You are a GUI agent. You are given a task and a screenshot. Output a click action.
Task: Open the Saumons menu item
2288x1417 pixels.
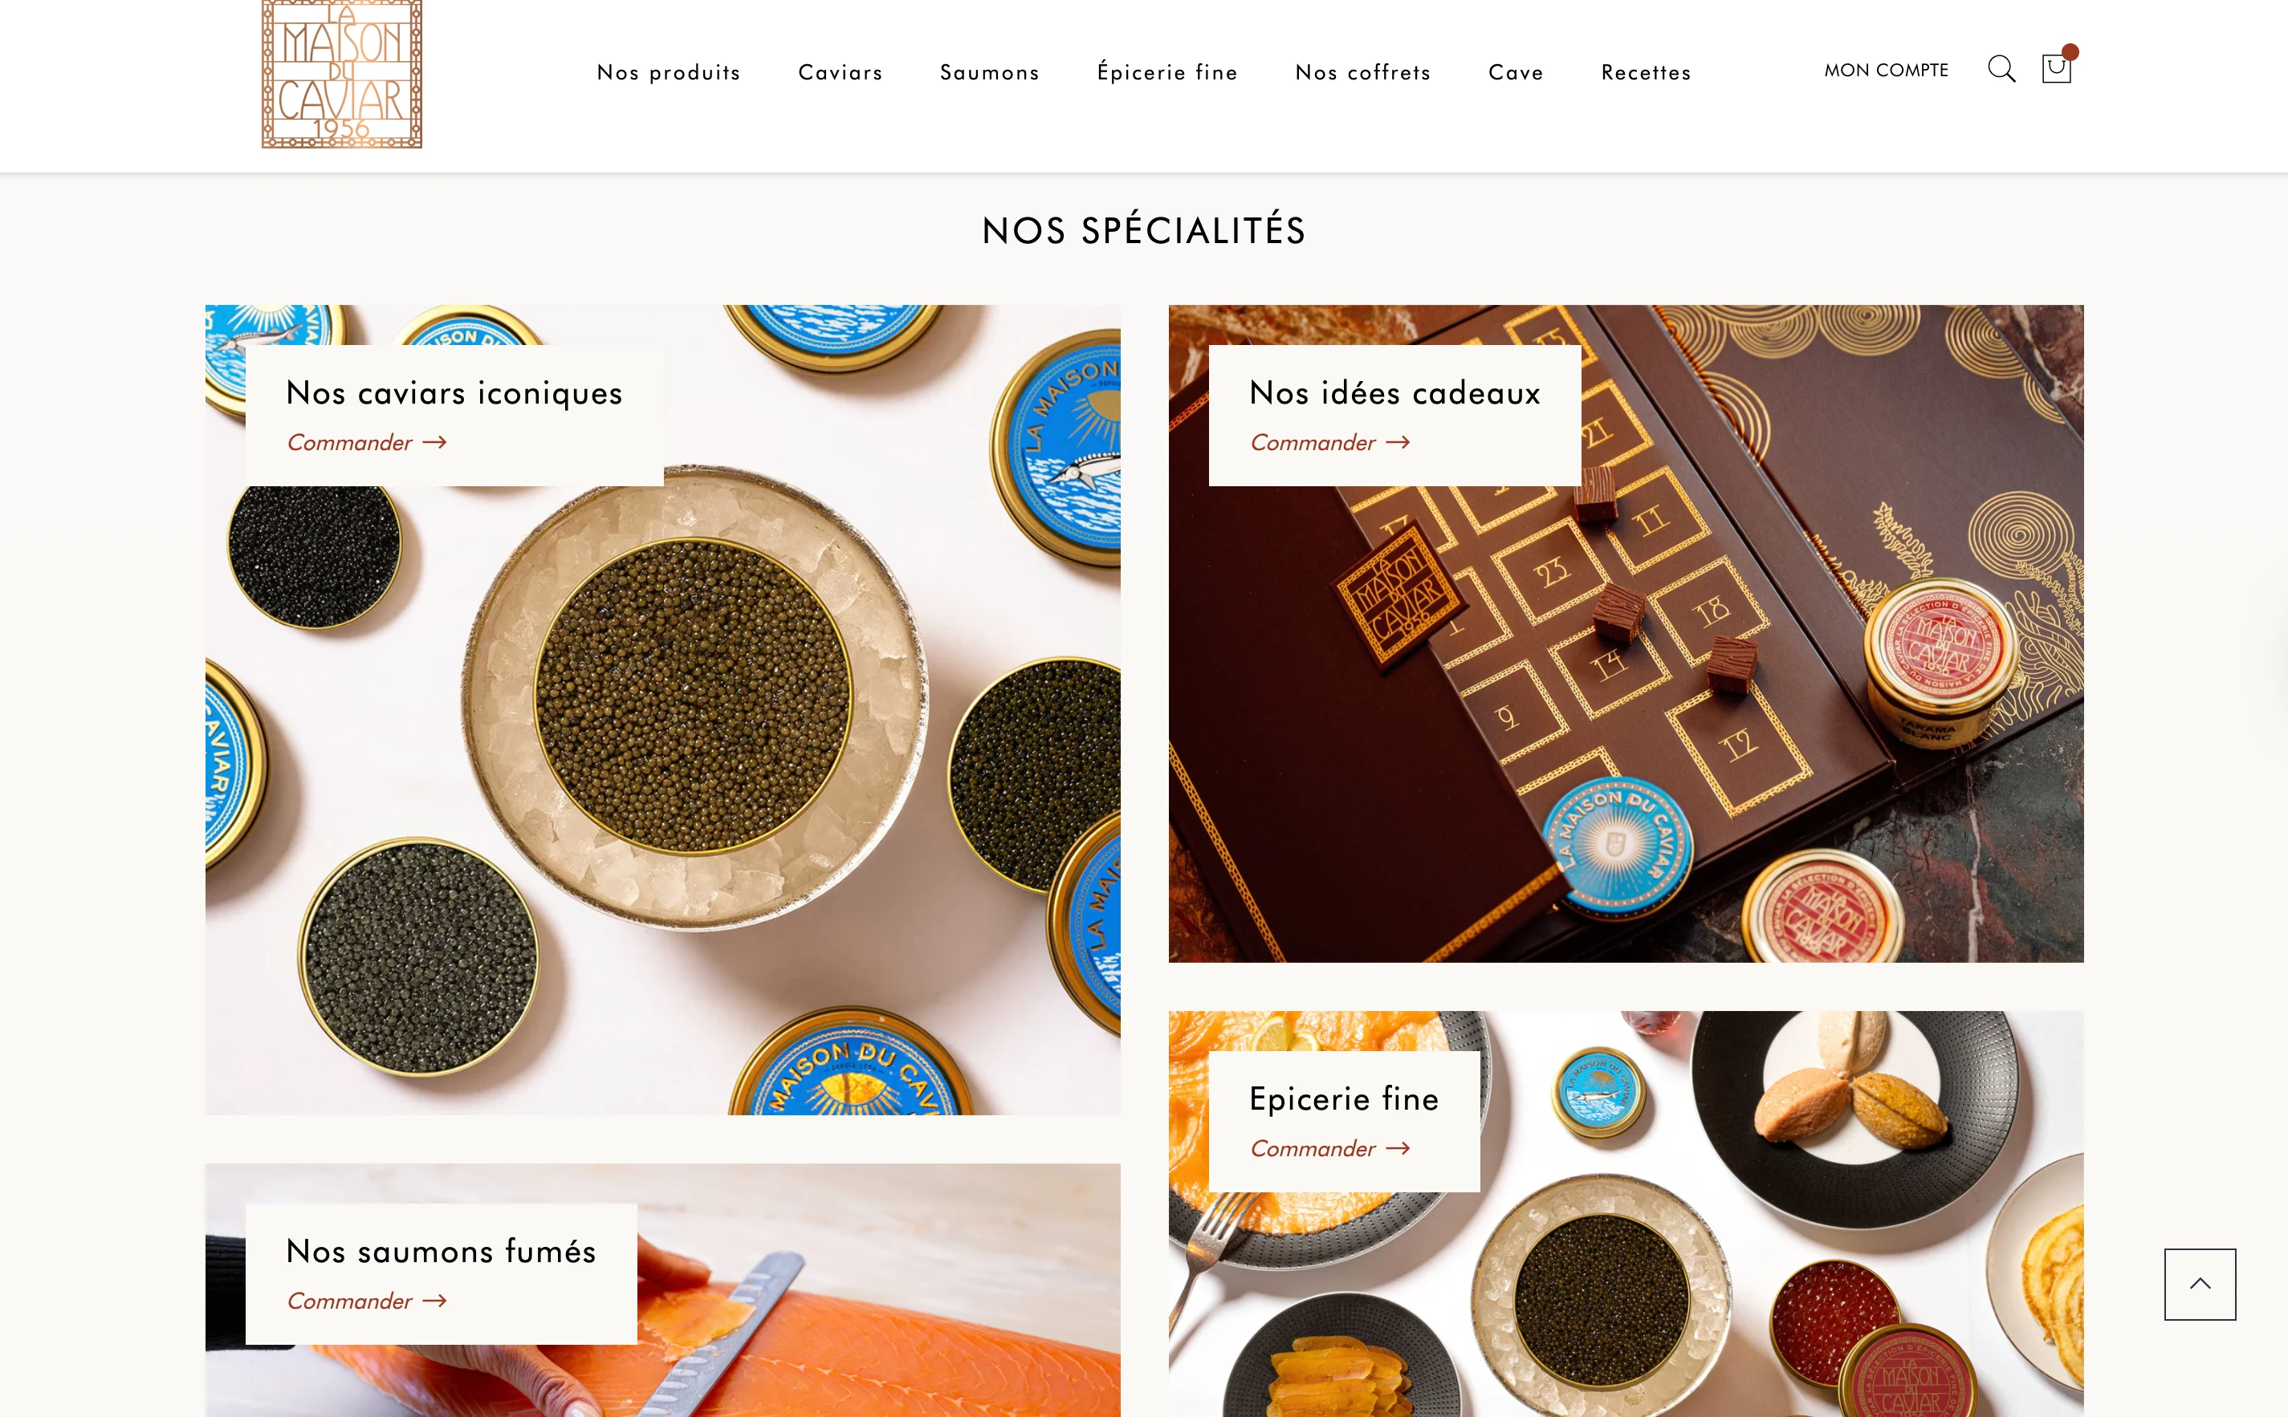coord(989,72)
